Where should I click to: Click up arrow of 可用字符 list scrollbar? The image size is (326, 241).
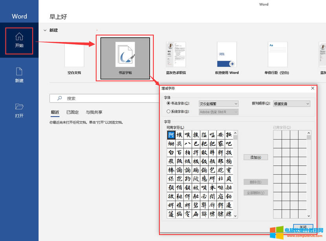[x=235, y=133]
